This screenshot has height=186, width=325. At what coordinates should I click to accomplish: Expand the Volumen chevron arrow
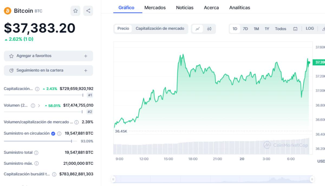point(39,105)
